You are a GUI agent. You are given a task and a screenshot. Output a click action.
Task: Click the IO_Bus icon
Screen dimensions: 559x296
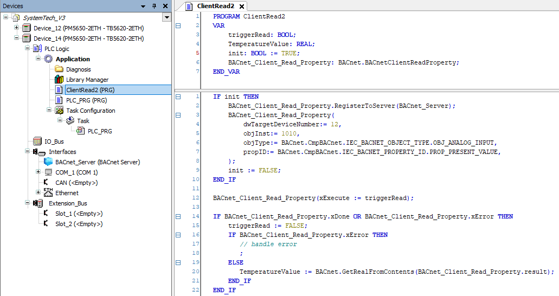click(x=37, y=141)
